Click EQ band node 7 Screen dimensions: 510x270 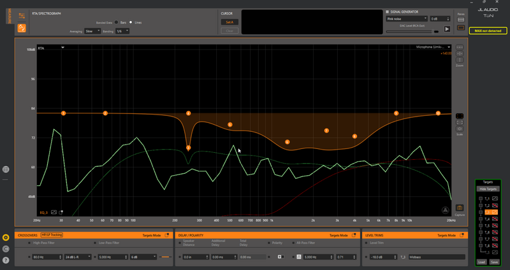326,131
